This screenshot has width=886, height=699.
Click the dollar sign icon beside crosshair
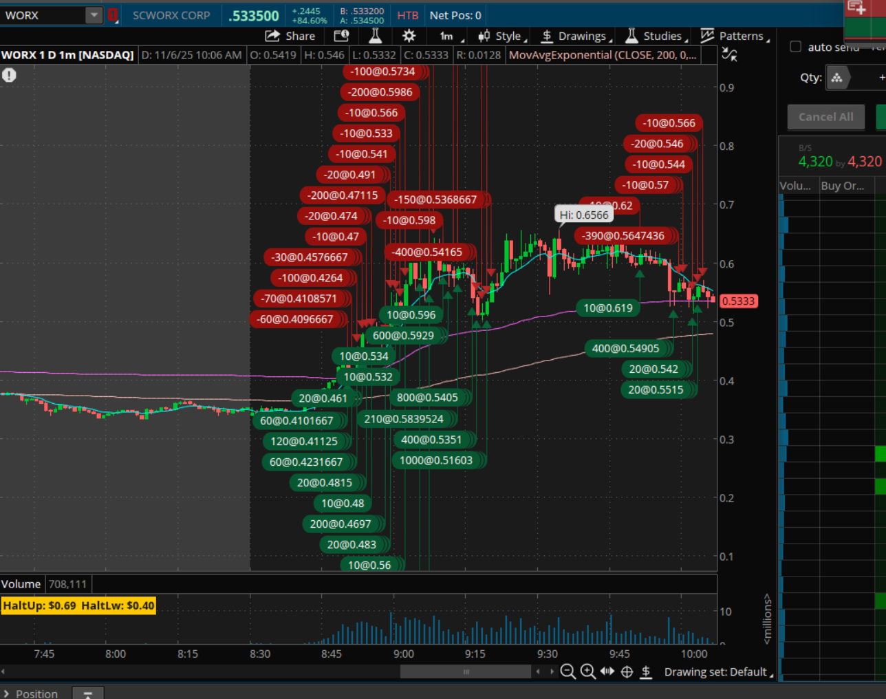point(646,671)
